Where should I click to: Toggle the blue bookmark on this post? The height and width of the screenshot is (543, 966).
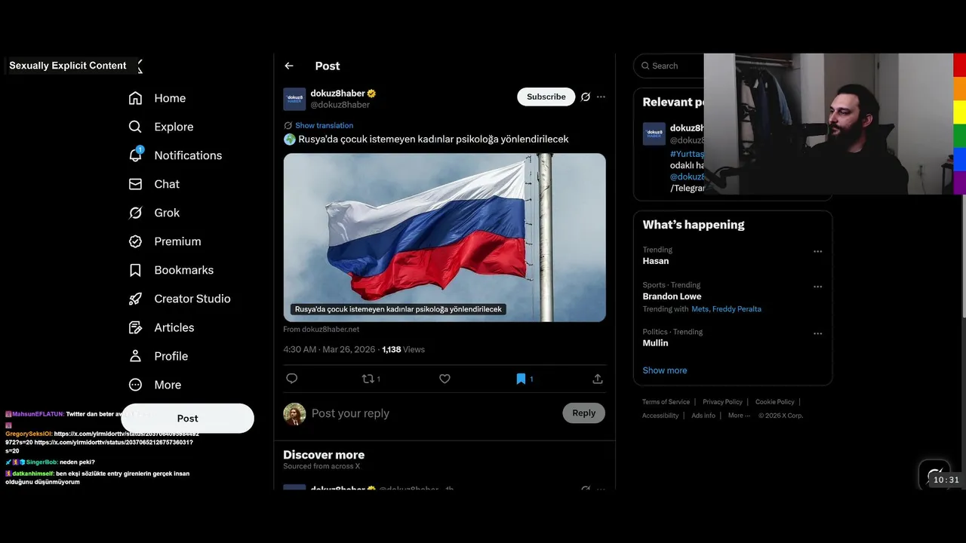(x=521, y=379)
